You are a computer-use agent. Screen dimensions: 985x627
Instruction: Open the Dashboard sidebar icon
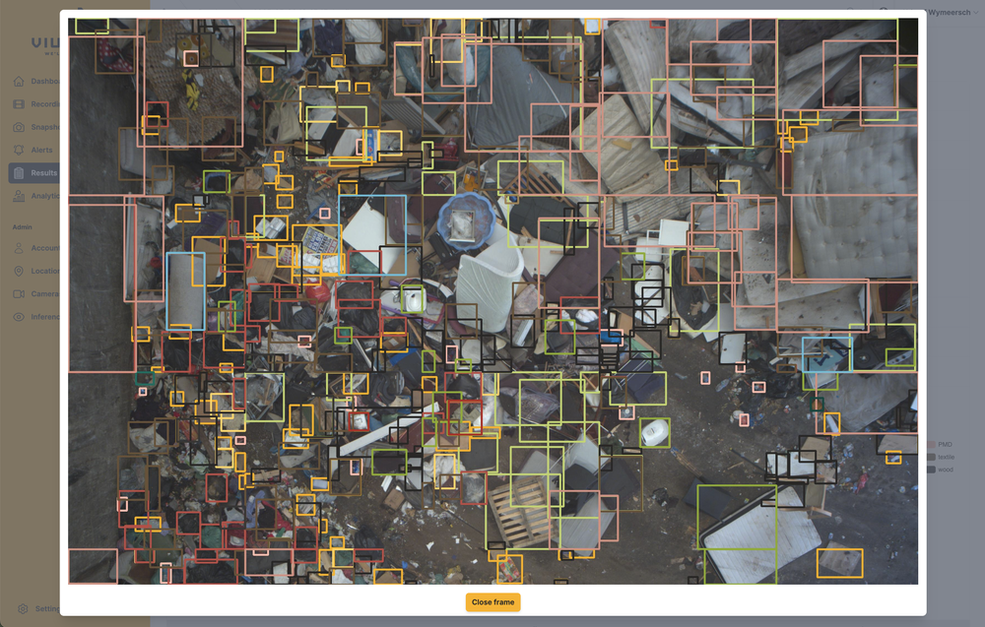[20, 82]
